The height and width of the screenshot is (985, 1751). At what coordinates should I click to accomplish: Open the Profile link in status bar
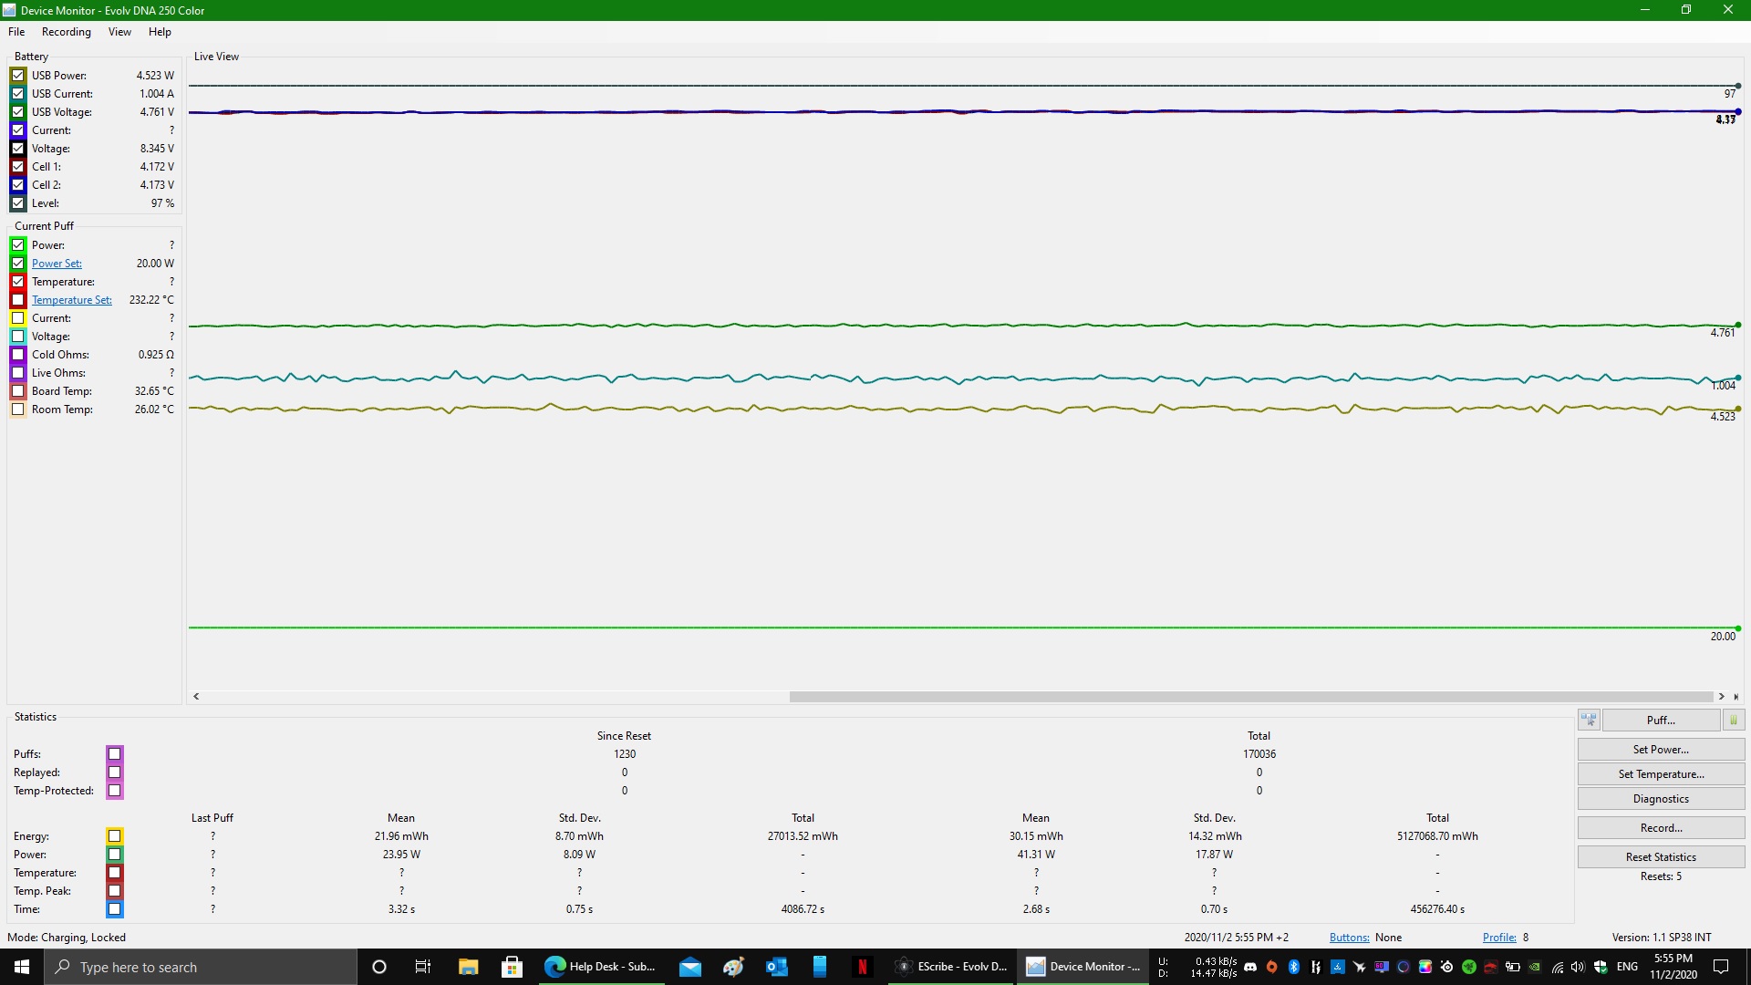1498,938
